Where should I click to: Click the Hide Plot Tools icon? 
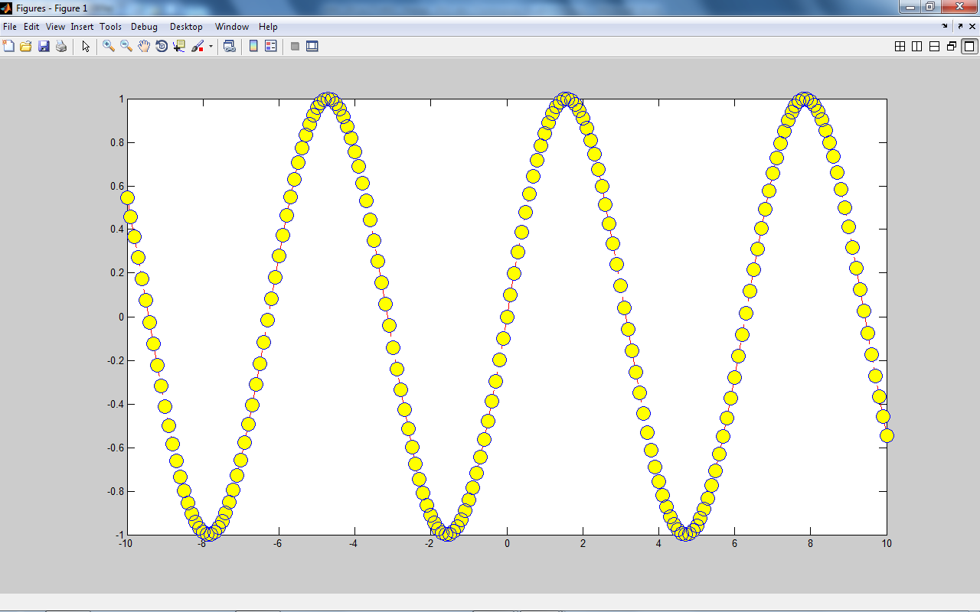coord(295,47)
